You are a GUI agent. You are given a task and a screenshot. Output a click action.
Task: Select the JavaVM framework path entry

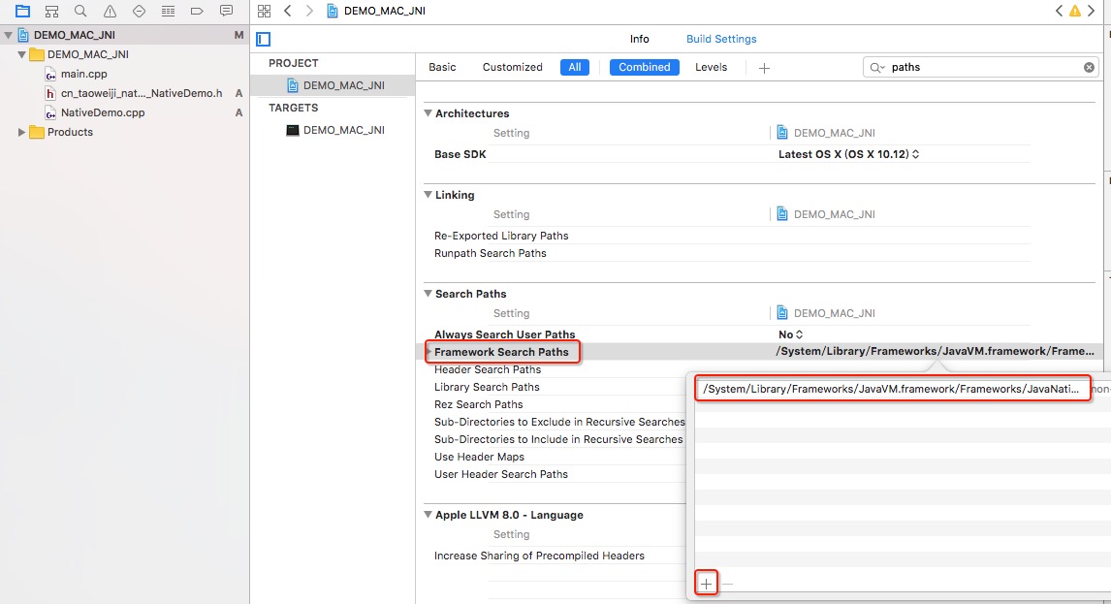(x=892, y=389)
